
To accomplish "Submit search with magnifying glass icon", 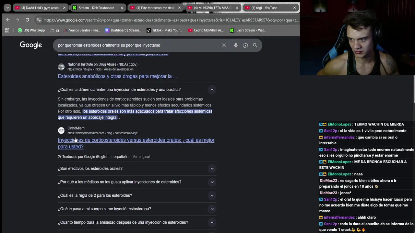I will click(x=255, y=45).
